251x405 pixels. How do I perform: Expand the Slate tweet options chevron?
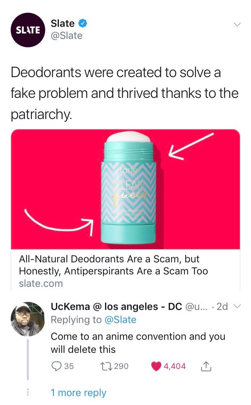click(x=237, y=24)
